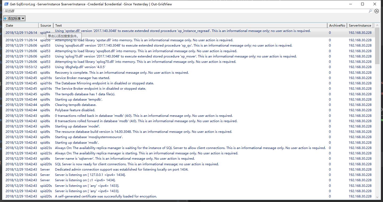
Task: Collapse the criteria panel with chevron button
Action: point(377,11)
